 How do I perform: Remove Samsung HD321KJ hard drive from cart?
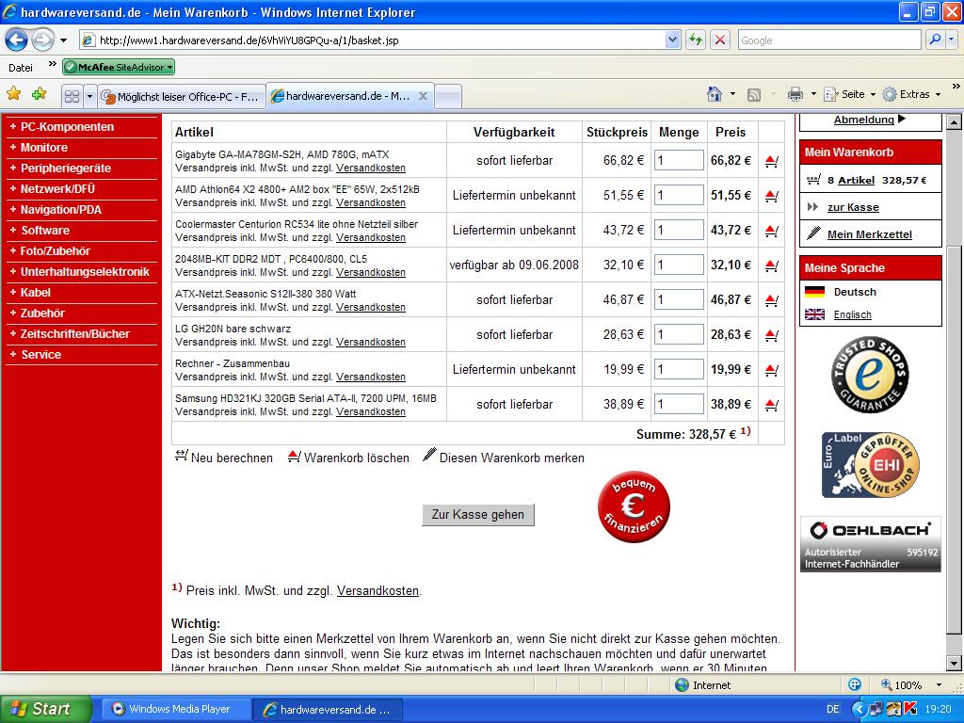(x=772, y=405)
